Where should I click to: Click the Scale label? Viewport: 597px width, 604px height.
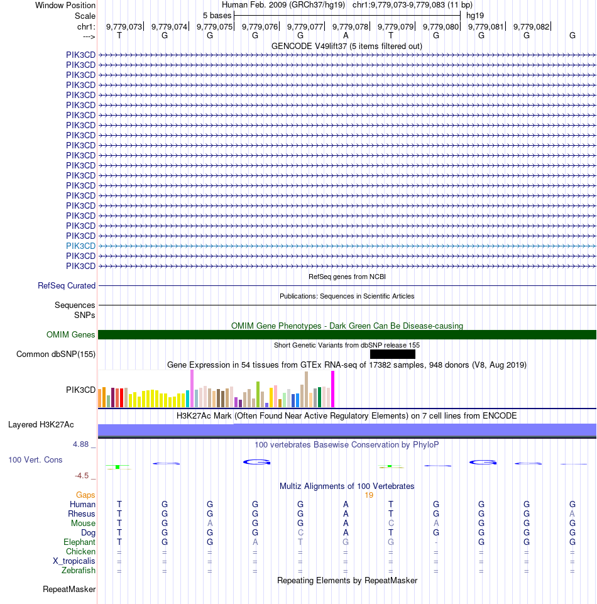pos(85,16)
